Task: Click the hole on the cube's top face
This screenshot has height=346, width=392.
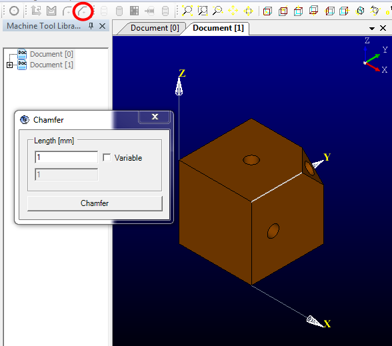Action: (251, 160)
